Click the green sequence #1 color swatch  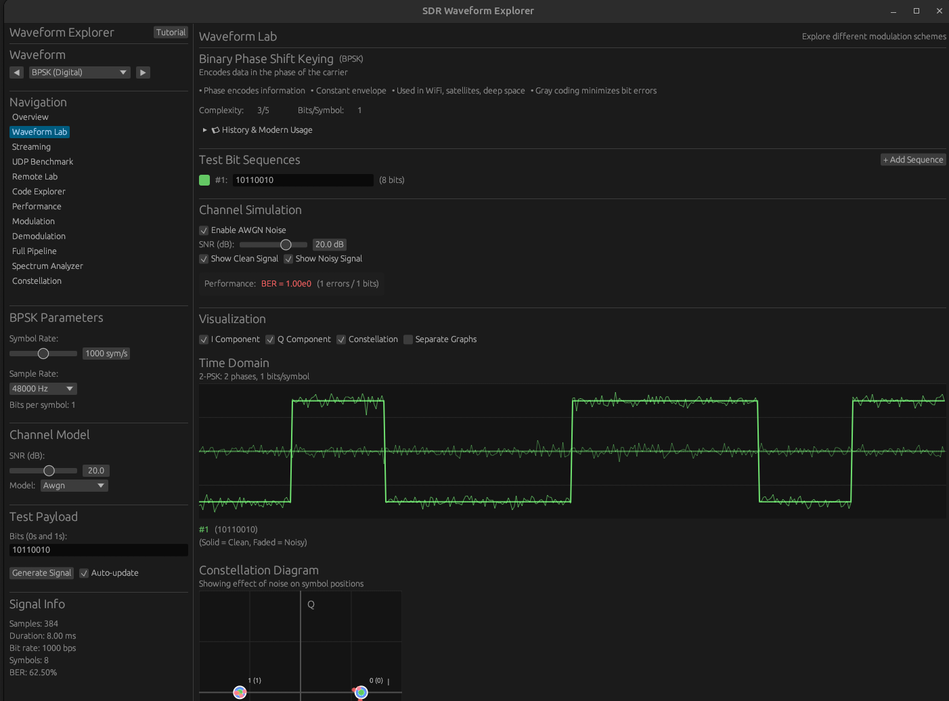[x=204, y=180]
